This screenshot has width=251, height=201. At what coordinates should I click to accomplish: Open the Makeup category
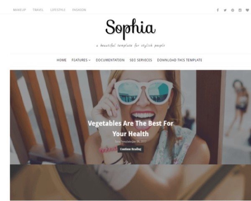pyautogui.click(x=19, y=10)
